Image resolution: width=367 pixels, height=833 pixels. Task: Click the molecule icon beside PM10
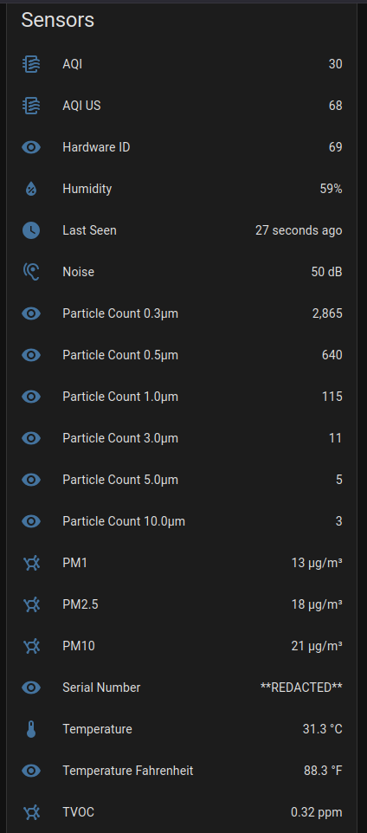32,646
